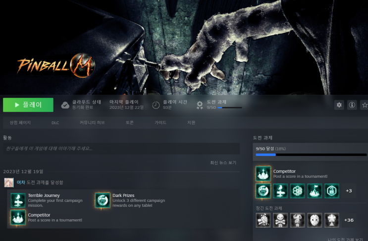Click the playtime clock icon

(x=156, y=105)
